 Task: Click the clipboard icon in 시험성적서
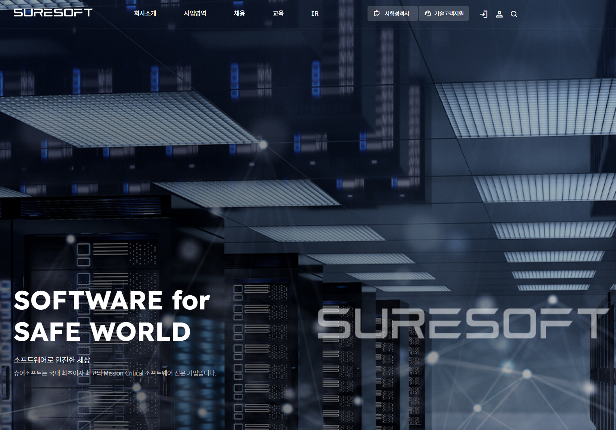[377, 13]
